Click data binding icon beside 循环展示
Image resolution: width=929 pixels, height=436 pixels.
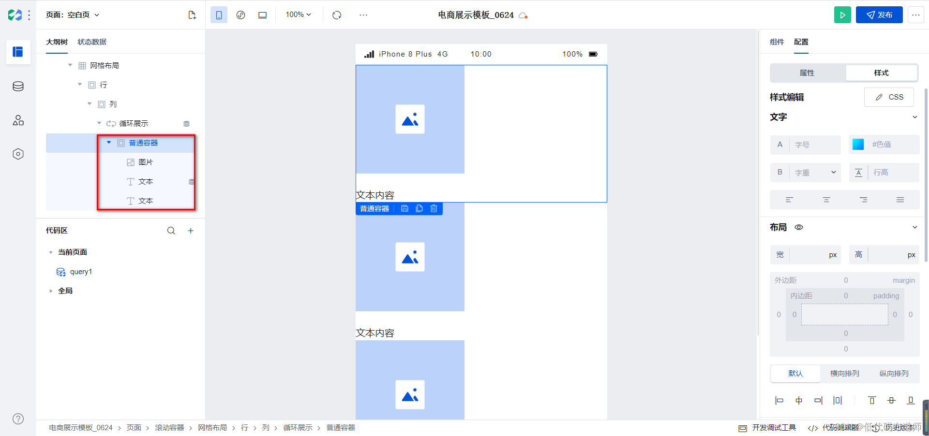coord(186,124)
